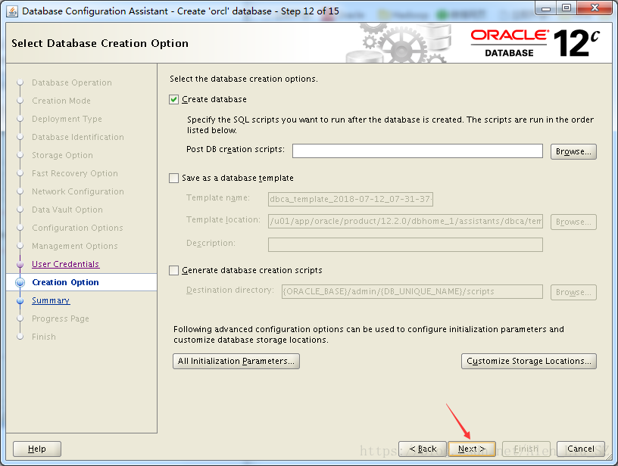The width and height of the screenshot is (618, 466).
Task: Click the Database Operation step label
Action: tap(72, 82)
